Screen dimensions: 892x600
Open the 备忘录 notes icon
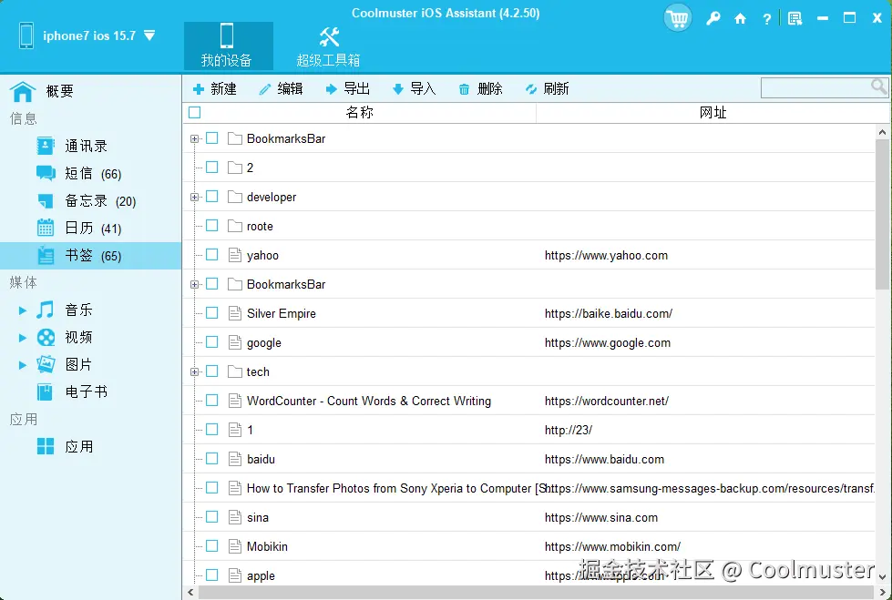pyautogui.click(x=46, y=200)
